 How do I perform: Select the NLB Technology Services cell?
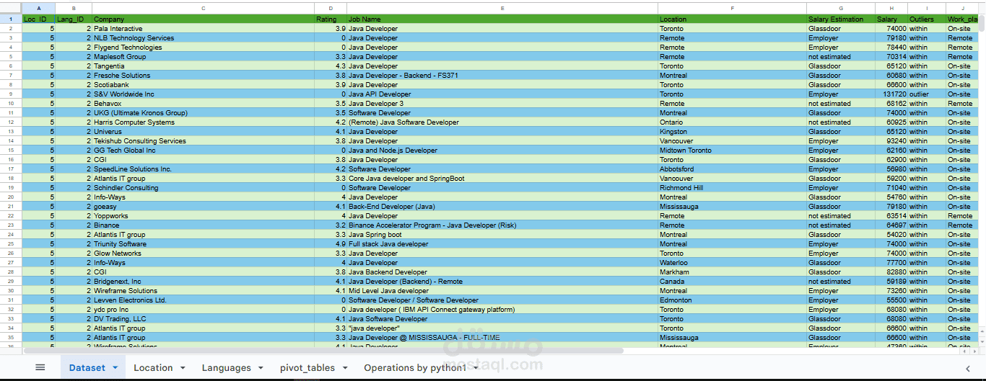click(204, 37)
